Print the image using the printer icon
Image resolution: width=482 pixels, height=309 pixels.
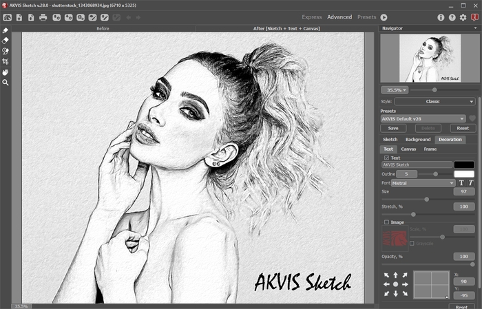click(43, 17)
